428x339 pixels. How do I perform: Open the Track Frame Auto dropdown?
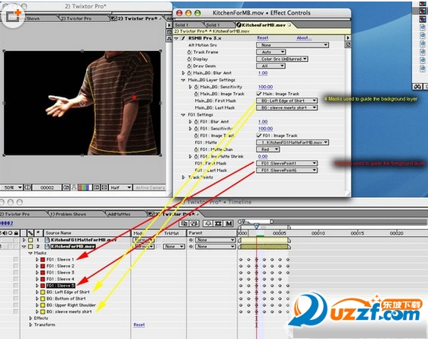pos(271,52)
